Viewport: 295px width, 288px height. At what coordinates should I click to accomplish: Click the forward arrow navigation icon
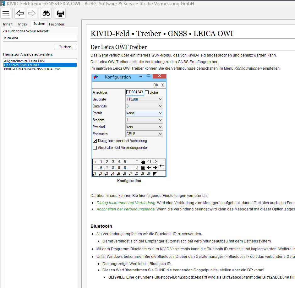[32, 13]
